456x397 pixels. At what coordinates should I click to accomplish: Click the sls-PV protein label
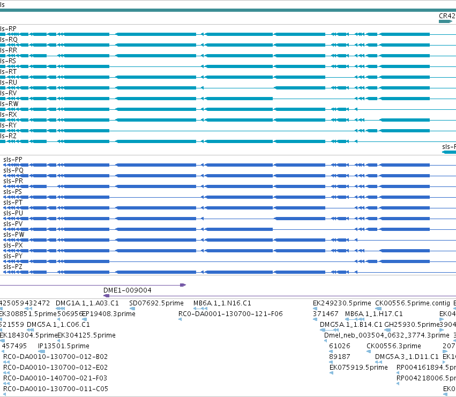pos(13,224)
